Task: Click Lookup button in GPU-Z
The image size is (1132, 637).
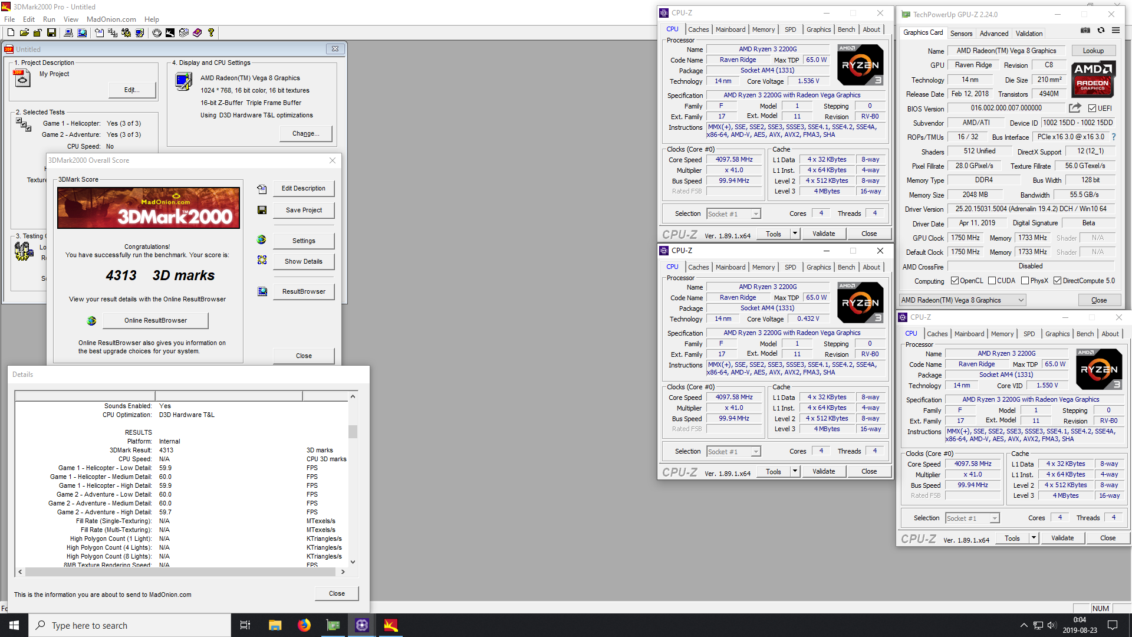Action: (1093, 51)
